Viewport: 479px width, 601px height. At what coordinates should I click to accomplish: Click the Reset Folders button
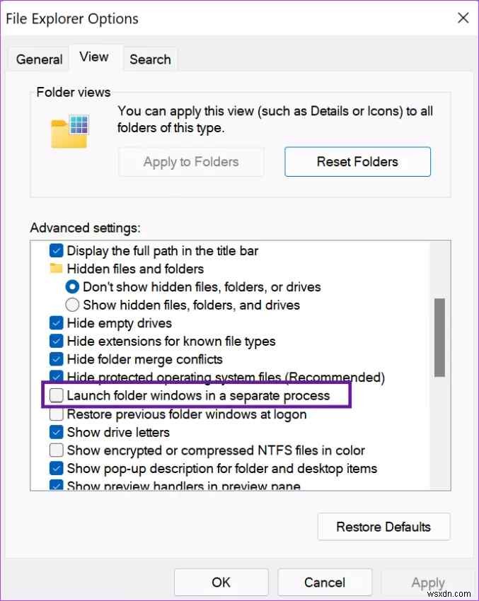click(357, 161)
